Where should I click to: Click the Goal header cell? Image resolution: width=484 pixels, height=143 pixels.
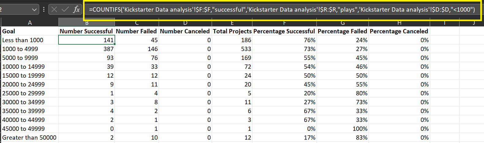30,31
